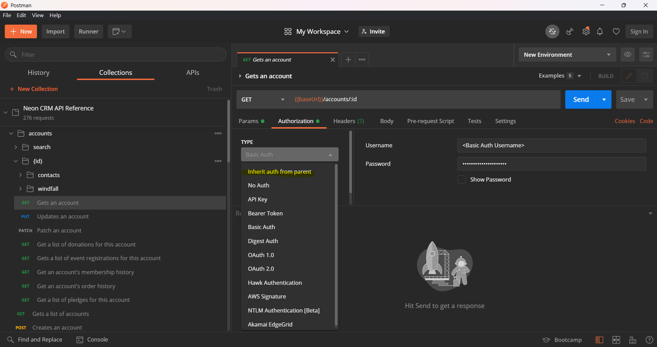Click the auth type dropdown list scrollbar
This screenshot has width=657, height=347.
coord(336,245)
